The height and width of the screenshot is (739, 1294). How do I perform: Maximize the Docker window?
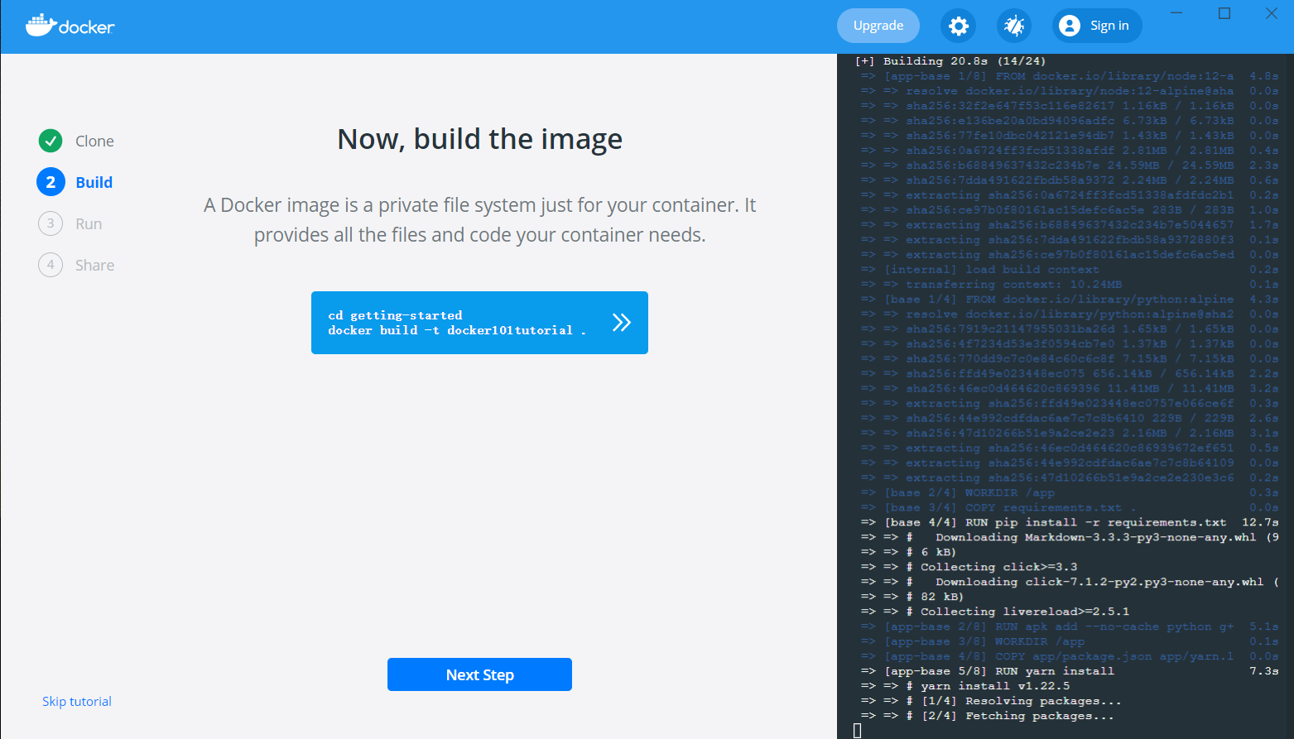point(1224,13)
